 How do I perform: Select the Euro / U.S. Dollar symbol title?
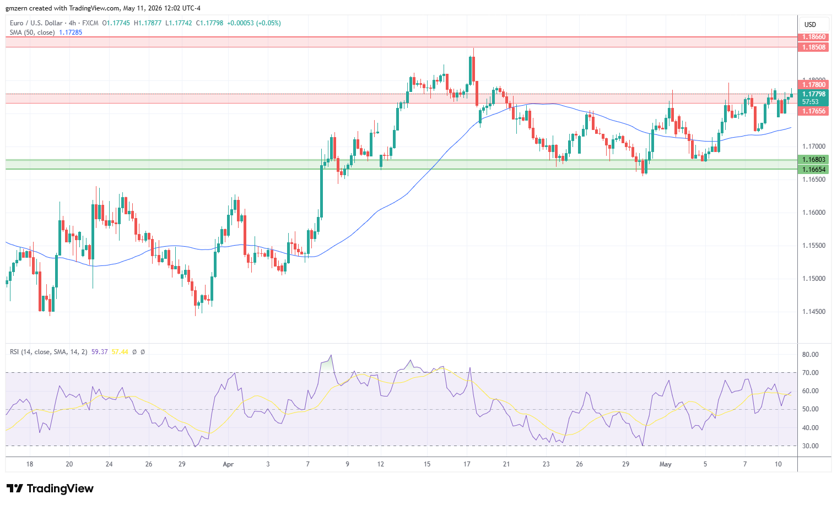point(36,23)
